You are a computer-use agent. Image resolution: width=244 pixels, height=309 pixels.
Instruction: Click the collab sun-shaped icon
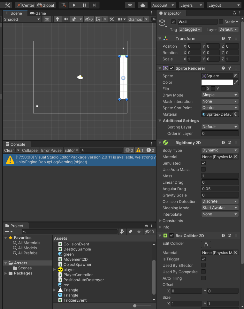tap(130, 5)
